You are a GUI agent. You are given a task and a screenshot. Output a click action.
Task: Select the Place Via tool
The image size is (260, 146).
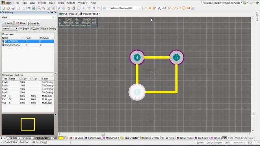coord(154,8)
